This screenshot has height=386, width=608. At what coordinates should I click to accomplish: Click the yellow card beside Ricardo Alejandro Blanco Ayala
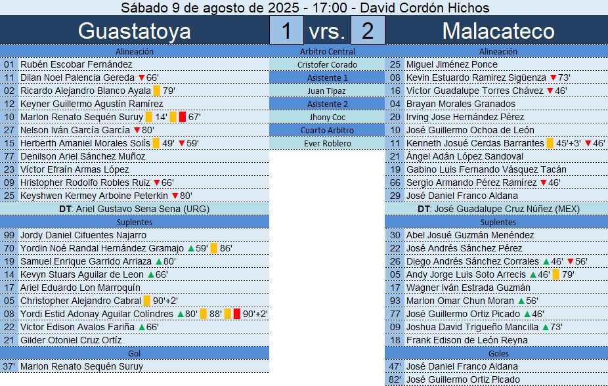(x=157, y=91)
